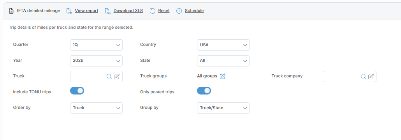
Task: Click the trip details description text
Action: pos(71,27)
